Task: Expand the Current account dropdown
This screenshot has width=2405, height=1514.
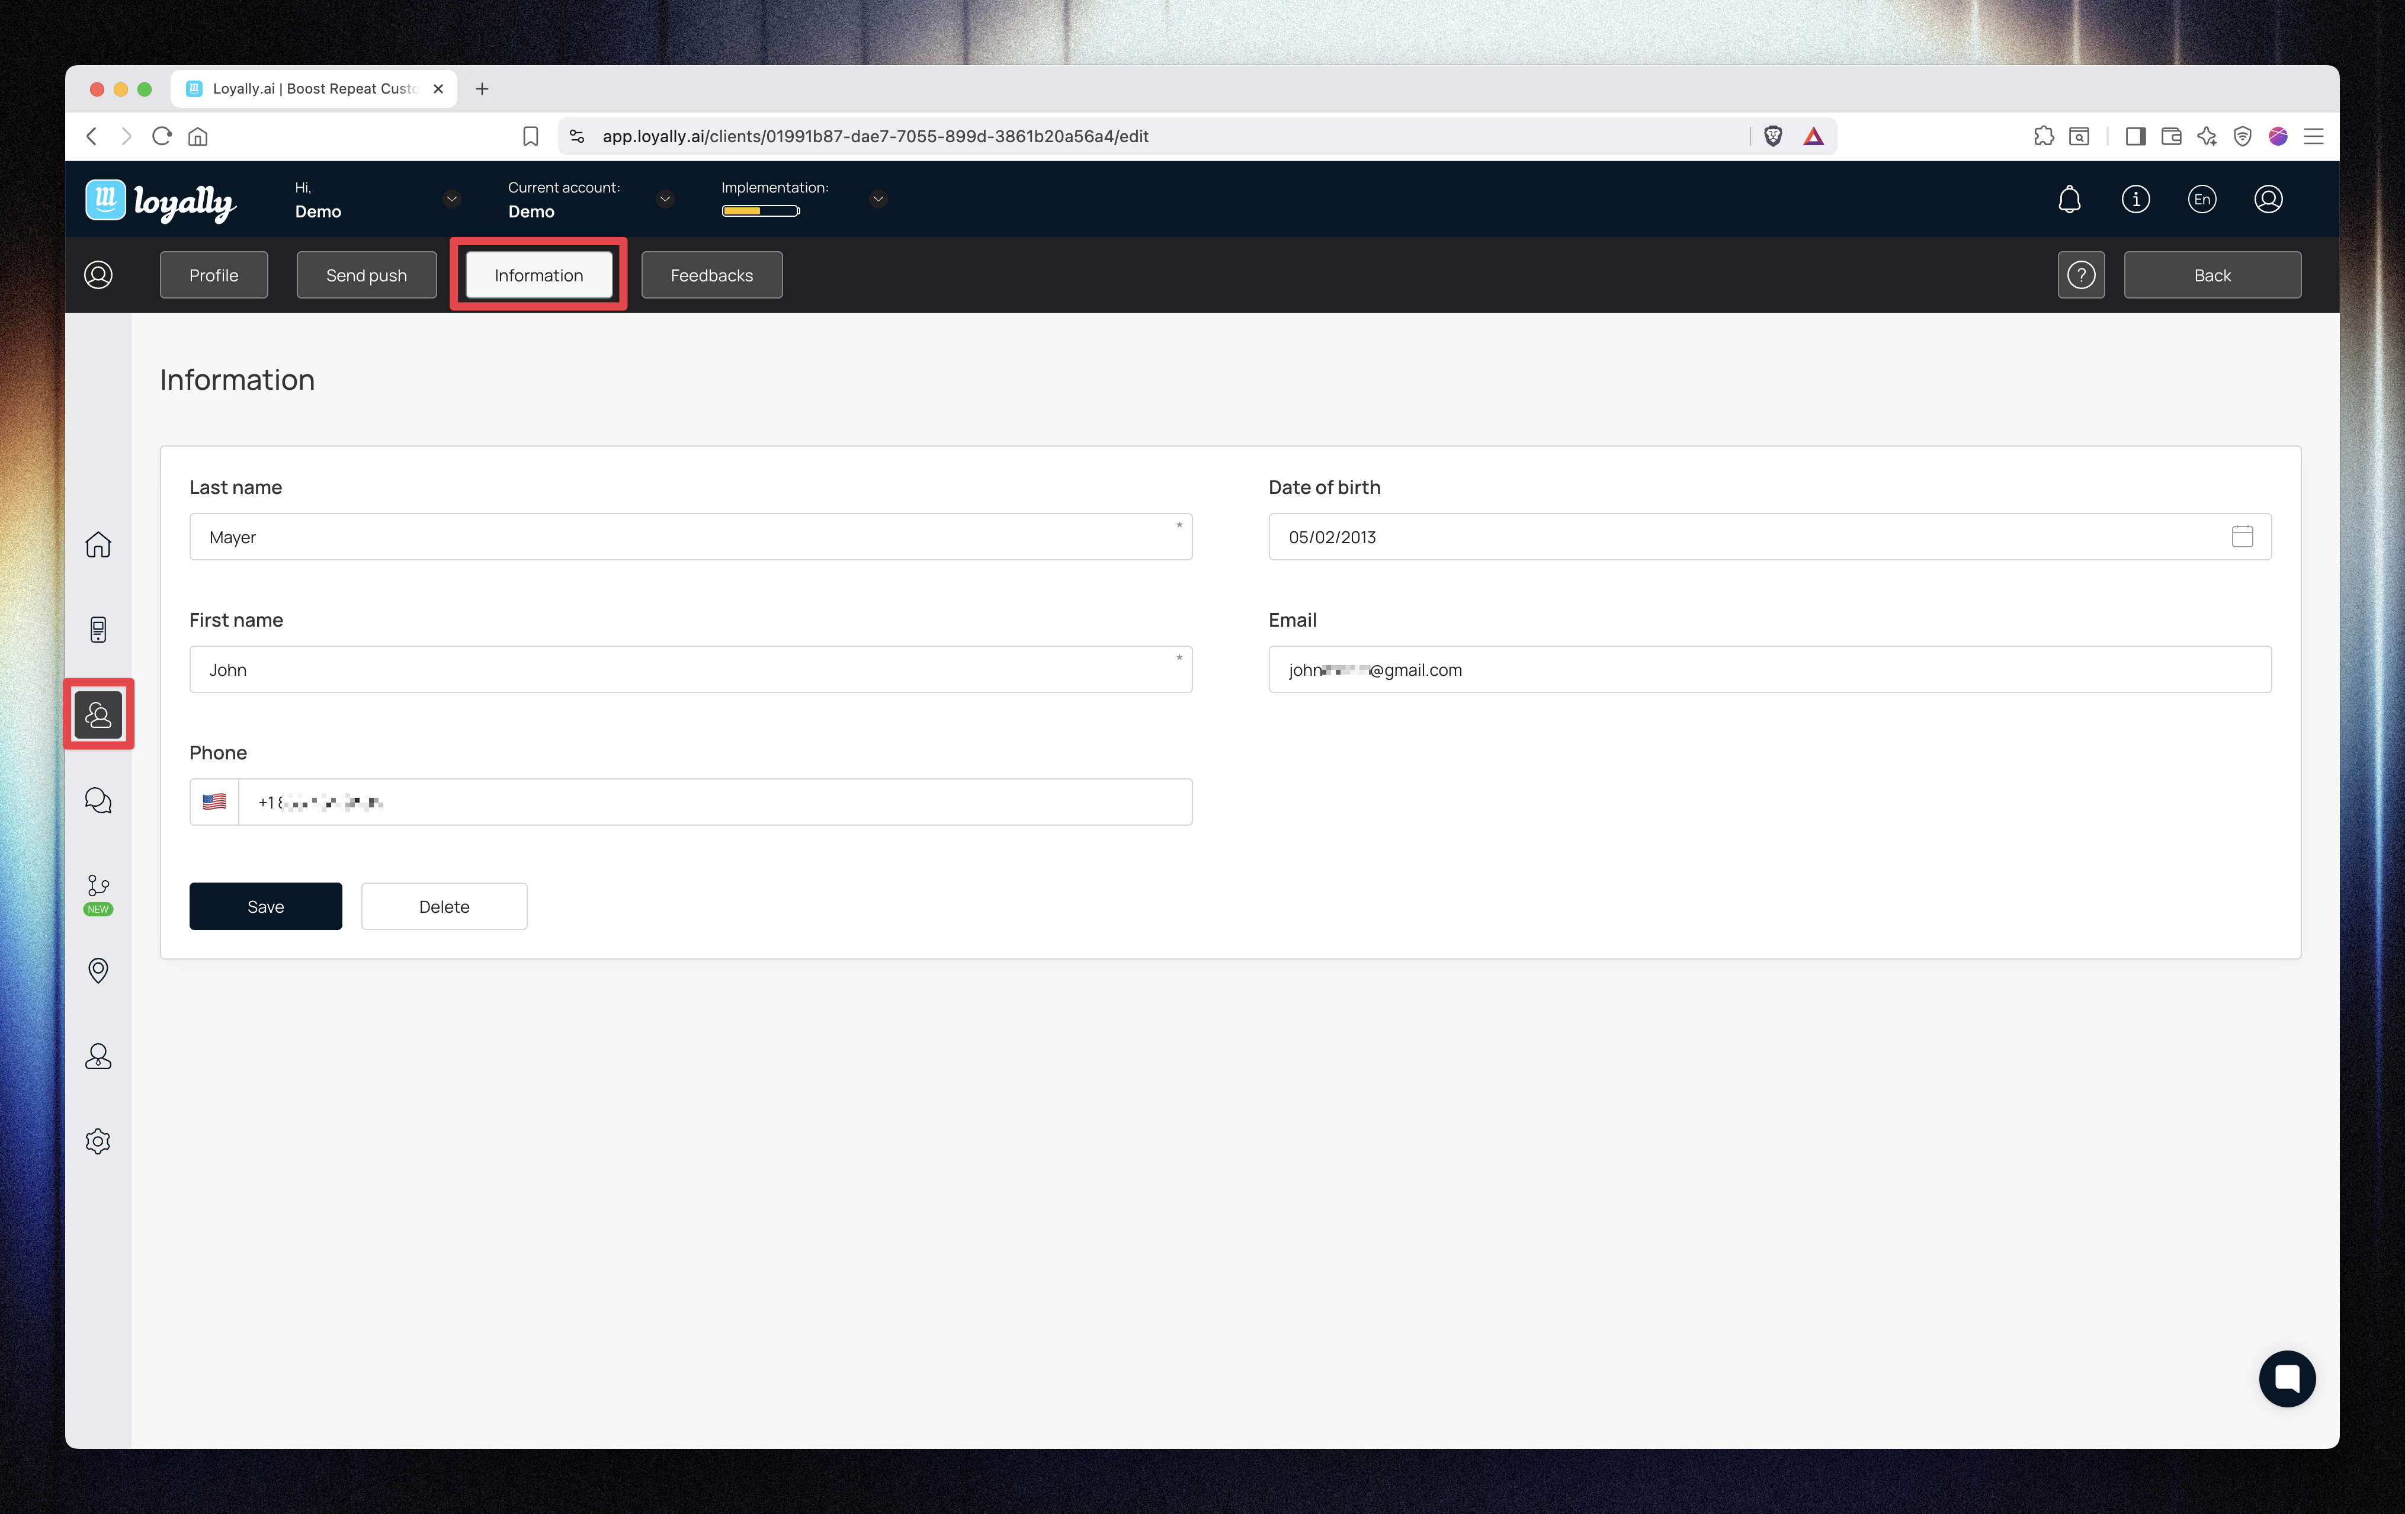Action: 664,199
